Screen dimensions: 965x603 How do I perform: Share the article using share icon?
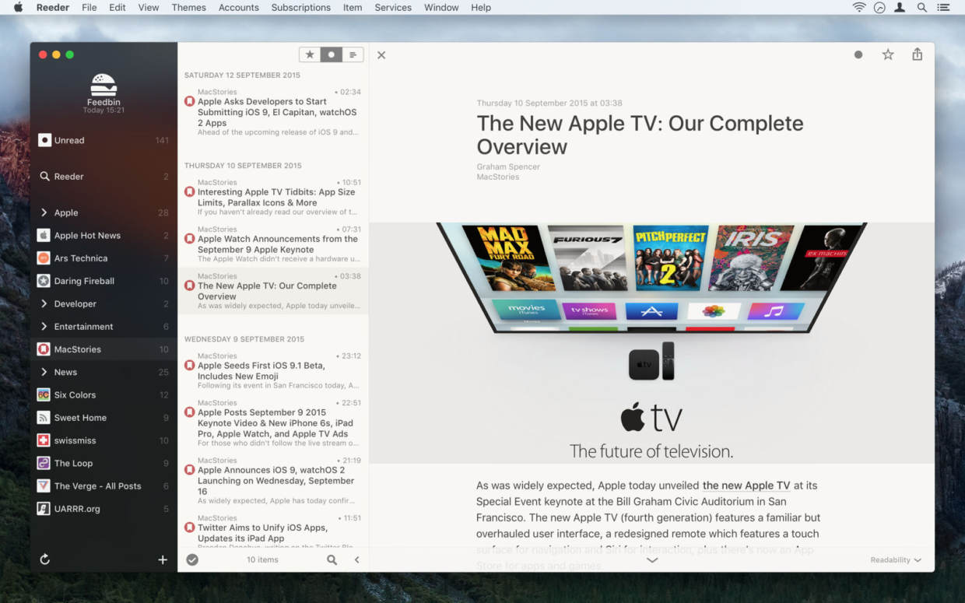(x=918, y=54)
